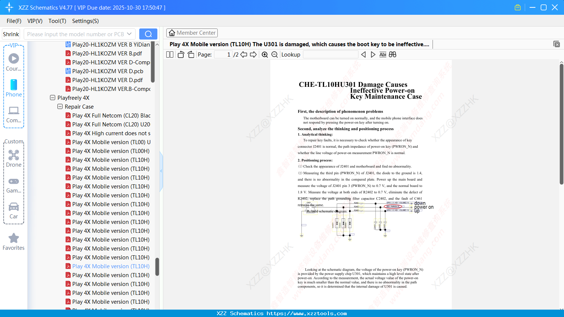Open the File(F) menu
564x317 pixels.
(14, 21)
